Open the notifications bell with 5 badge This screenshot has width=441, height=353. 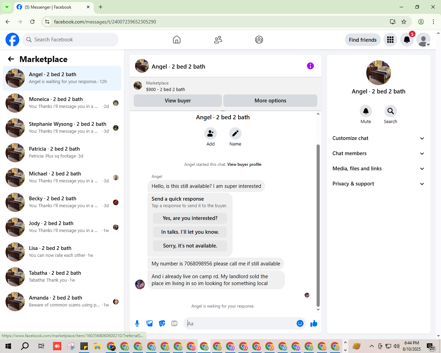(x=407, y=40)
